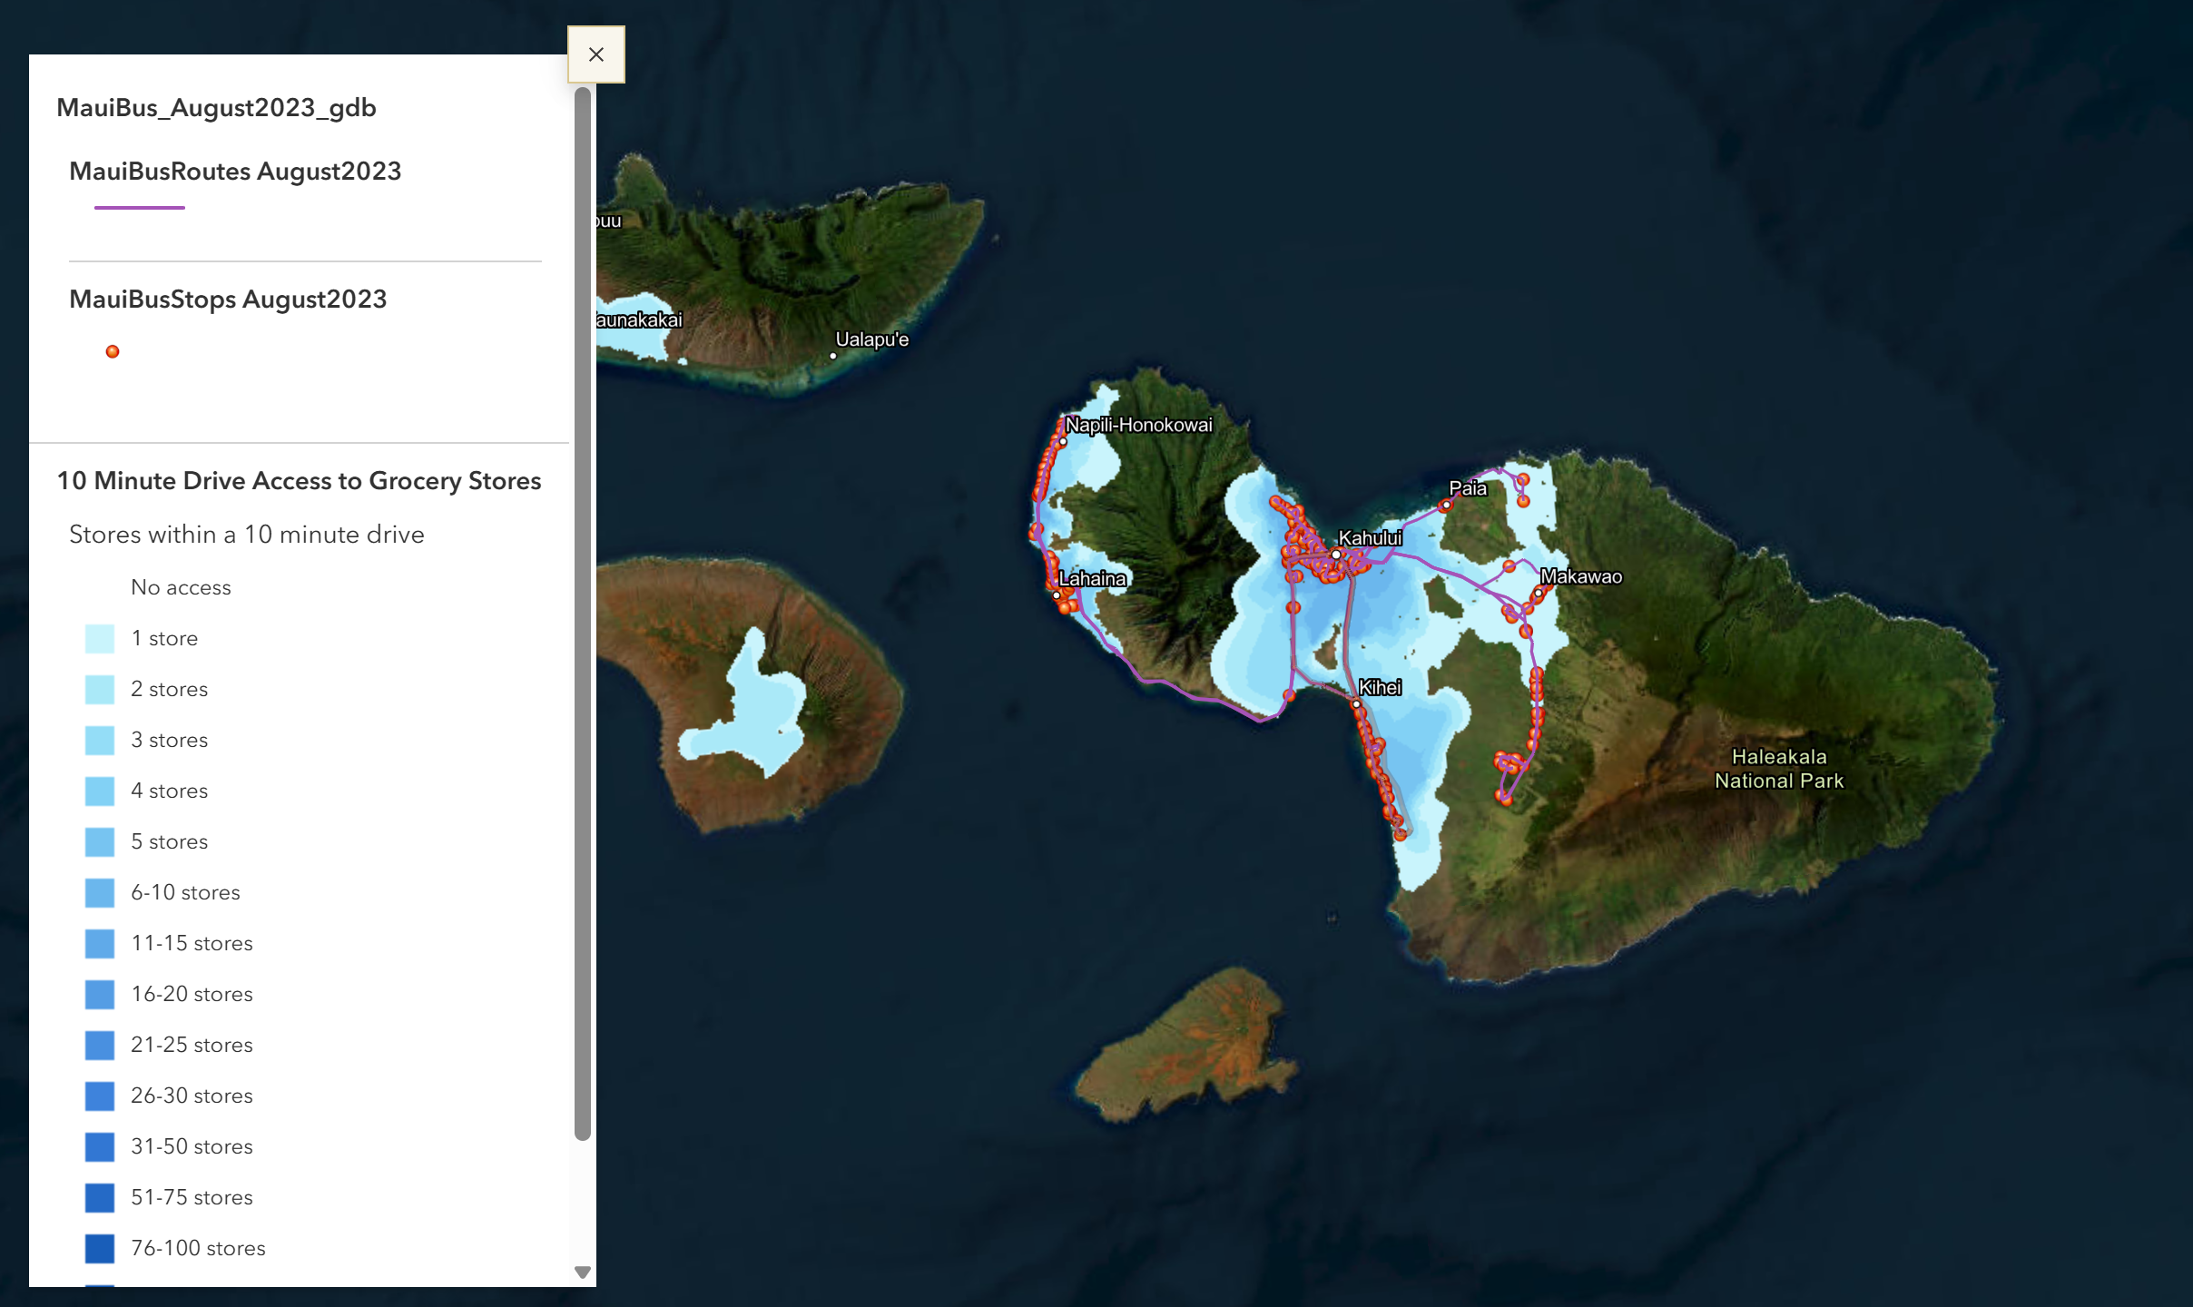
Task: Click the 6-10 stores color swatch
Action: click(x=100, y=893)
